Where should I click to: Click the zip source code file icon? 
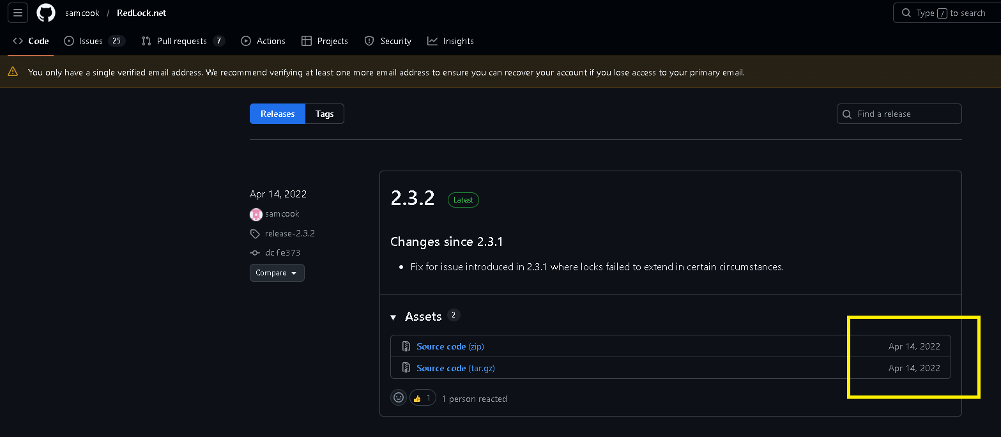click(406, 346)
